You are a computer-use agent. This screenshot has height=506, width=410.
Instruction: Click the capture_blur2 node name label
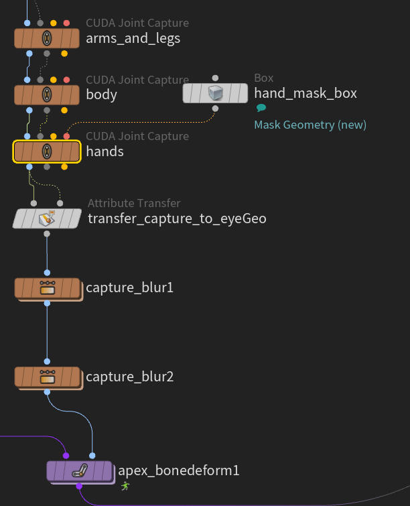point(130,377)
